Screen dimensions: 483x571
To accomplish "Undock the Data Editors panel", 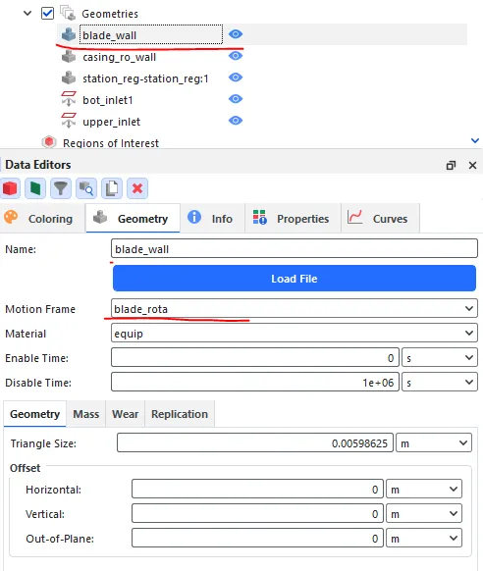I will (451, 166).
